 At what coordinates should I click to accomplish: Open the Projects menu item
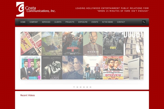coord(70,22)
